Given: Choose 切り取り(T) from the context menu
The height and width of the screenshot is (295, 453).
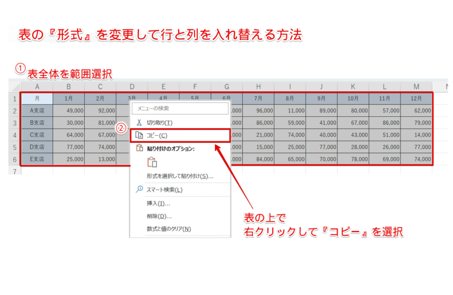Looking at the screenshot, I should (x=180, y=123).
